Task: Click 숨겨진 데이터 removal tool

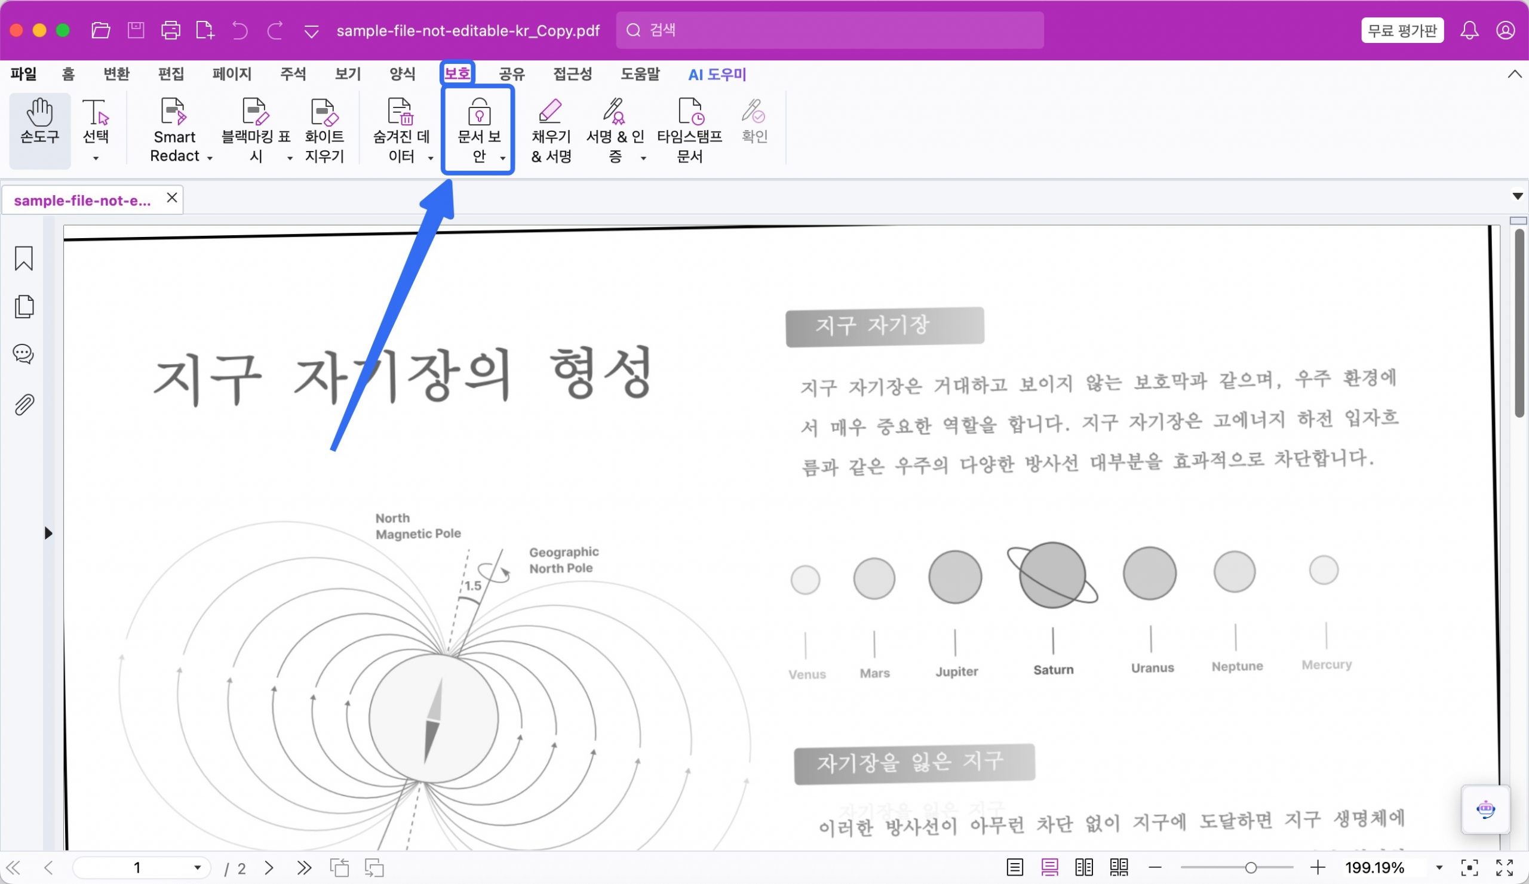Action: pyautogui.click(x=400, y=130)
